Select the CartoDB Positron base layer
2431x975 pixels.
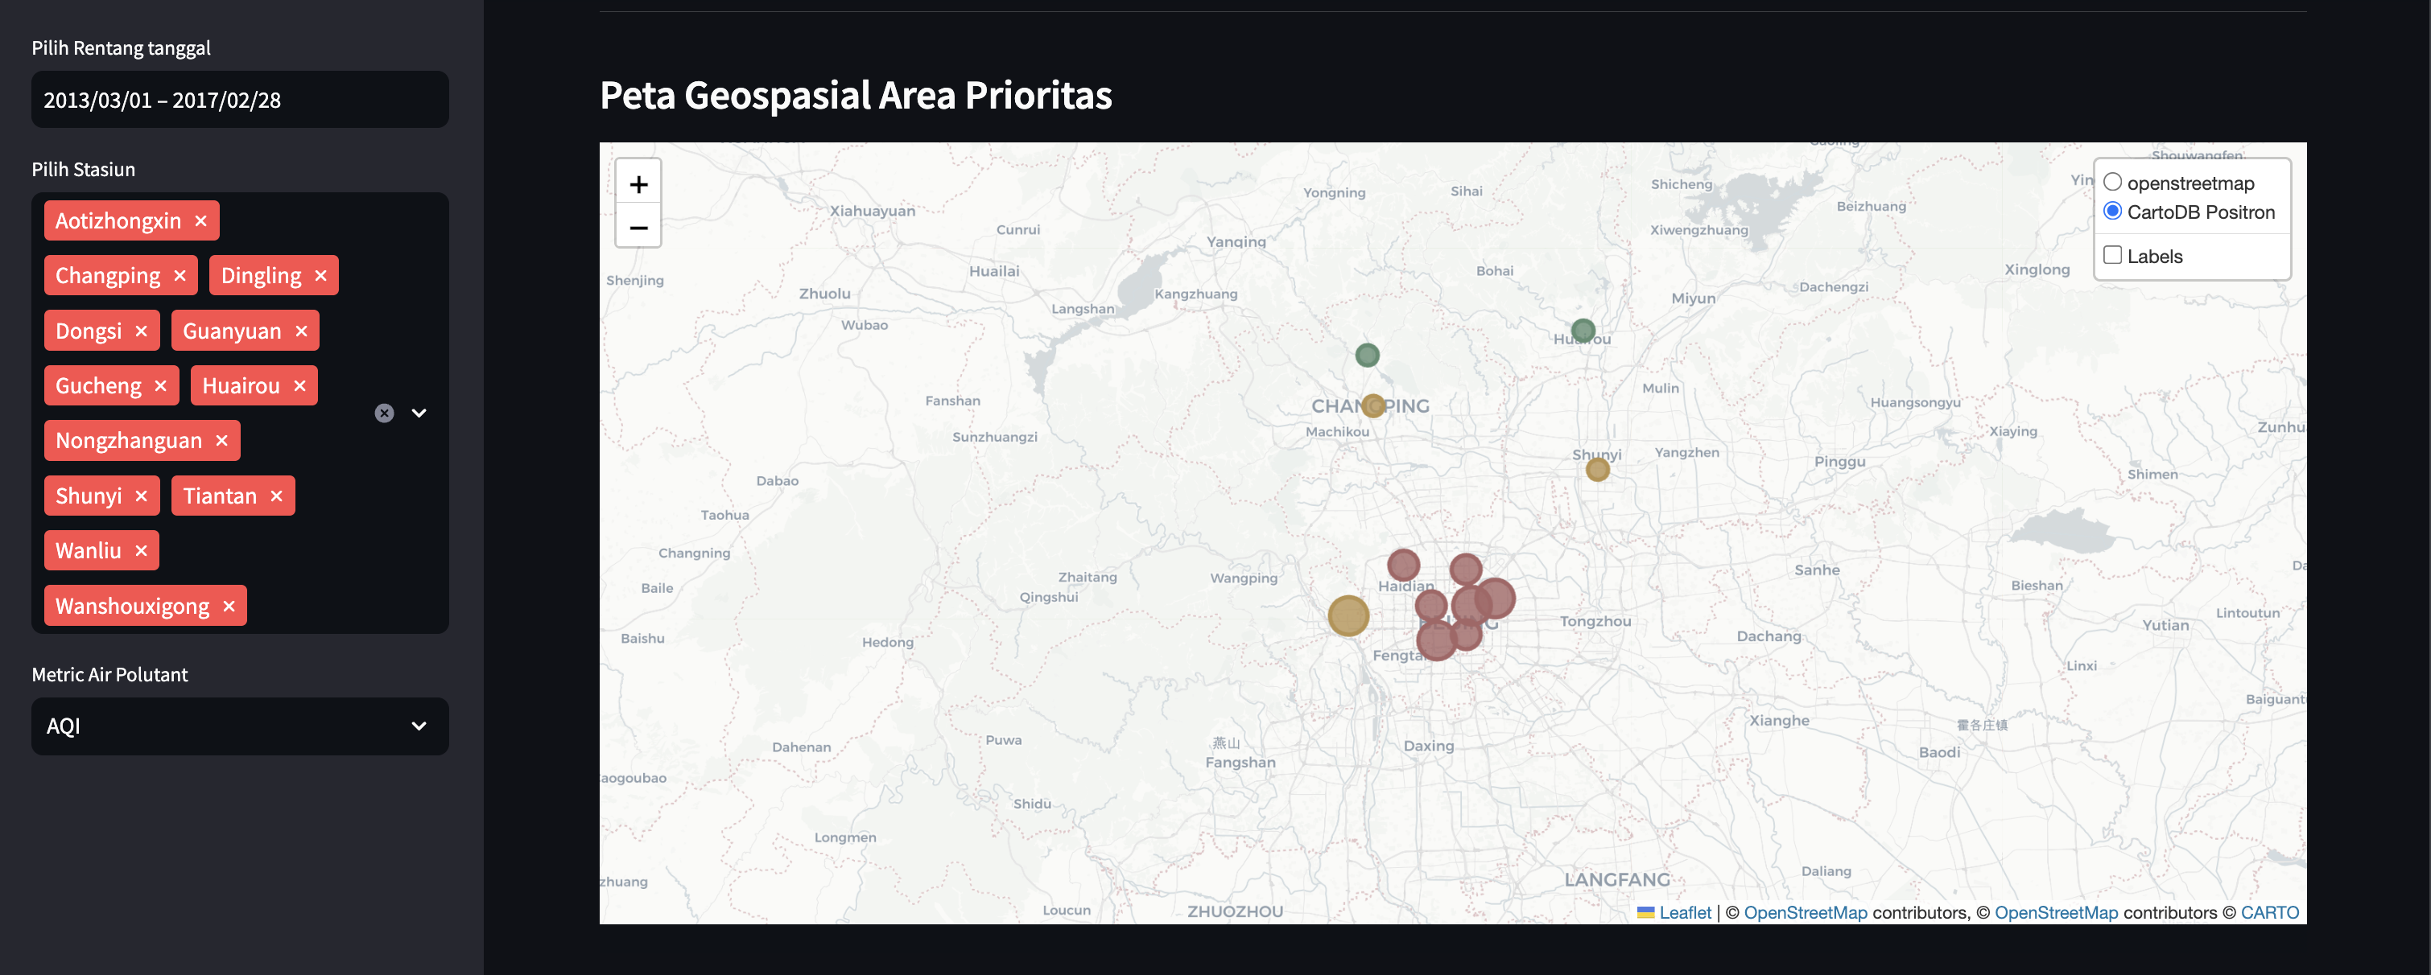[x=2113, y=212]
